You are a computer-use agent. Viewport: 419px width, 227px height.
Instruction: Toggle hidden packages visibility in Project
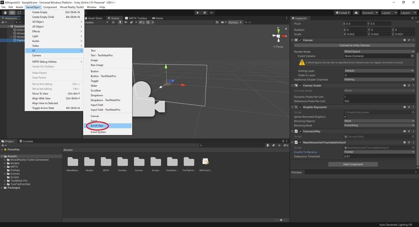point(285,145)
